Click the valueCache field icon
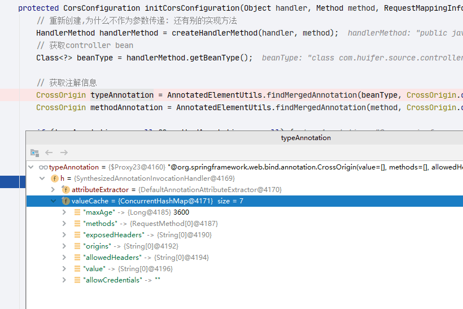This screenshot has height=309, width=463. click(x=65, y=201)
